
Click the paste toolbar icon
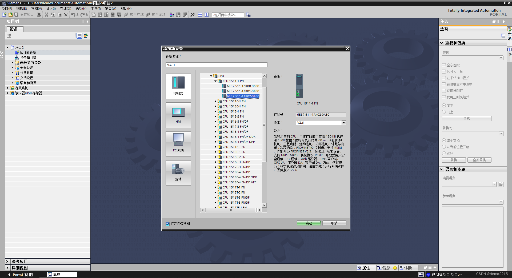(x=59, y=15)
